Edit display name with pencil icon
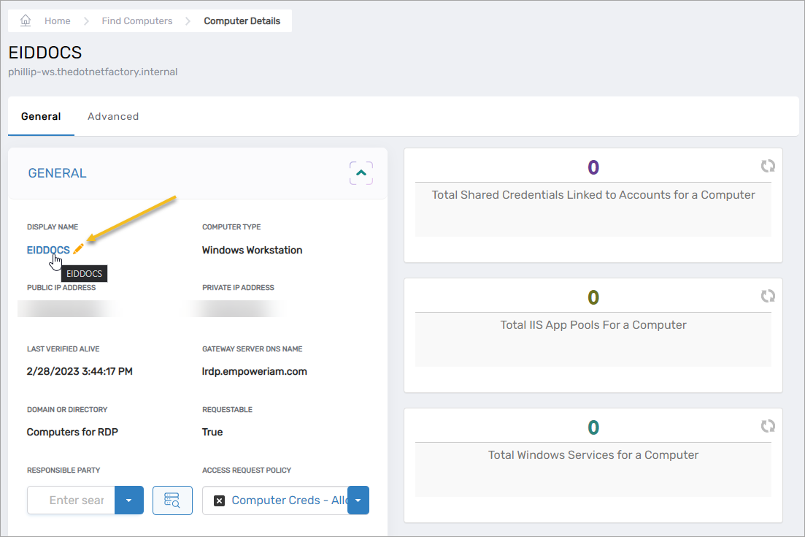This screenshot has height=537, width=805. pos(78,250)
